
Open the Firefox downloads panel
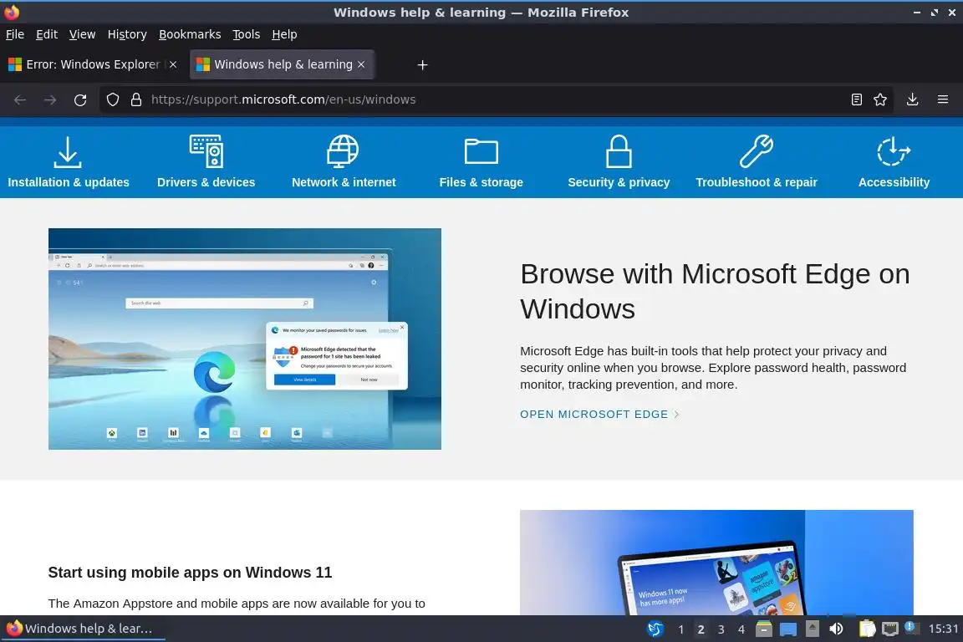[913, 99]
